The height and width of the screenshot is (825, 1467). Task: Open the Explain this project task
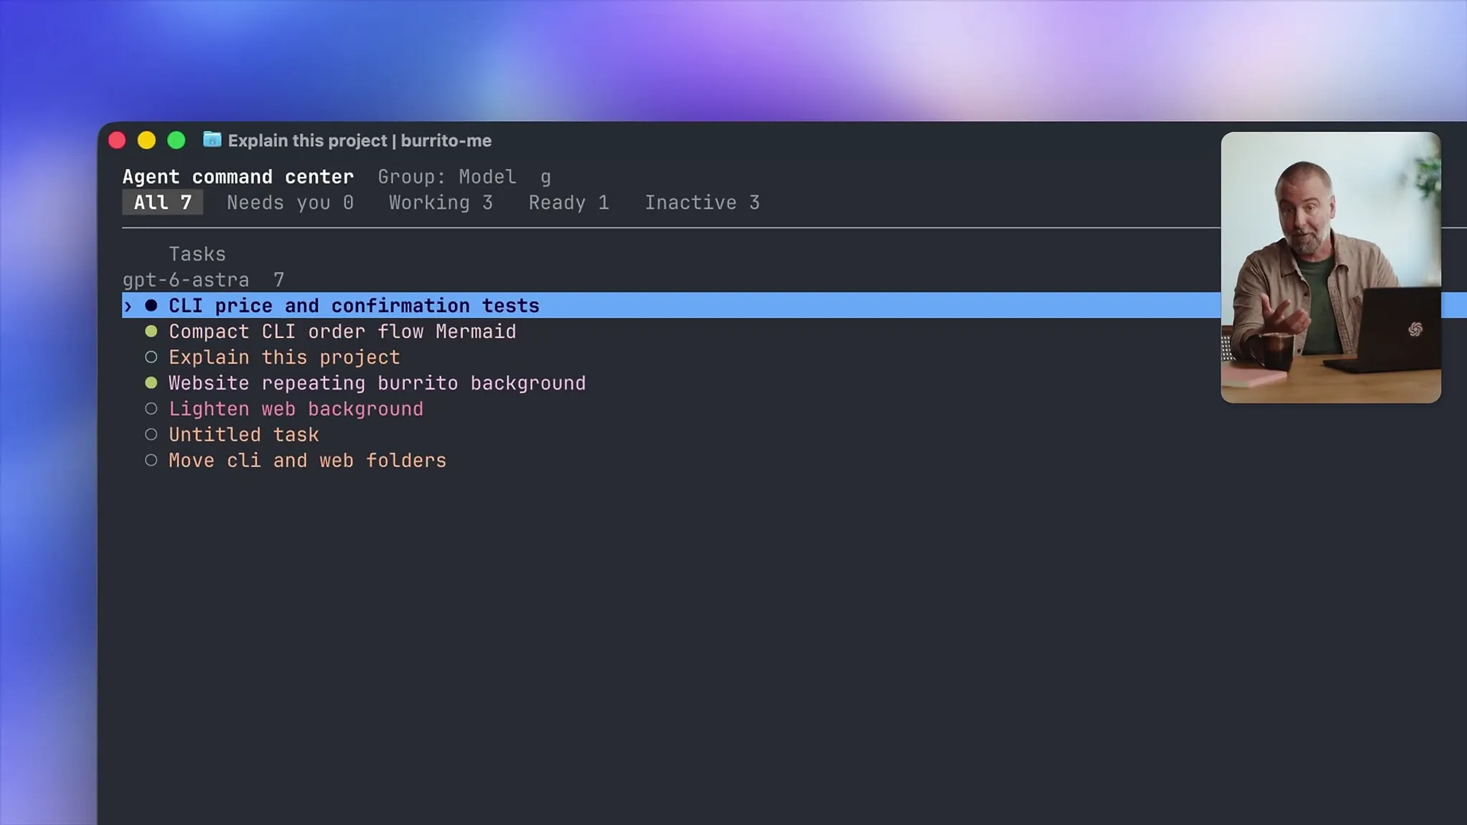click(x=284, y=357)
